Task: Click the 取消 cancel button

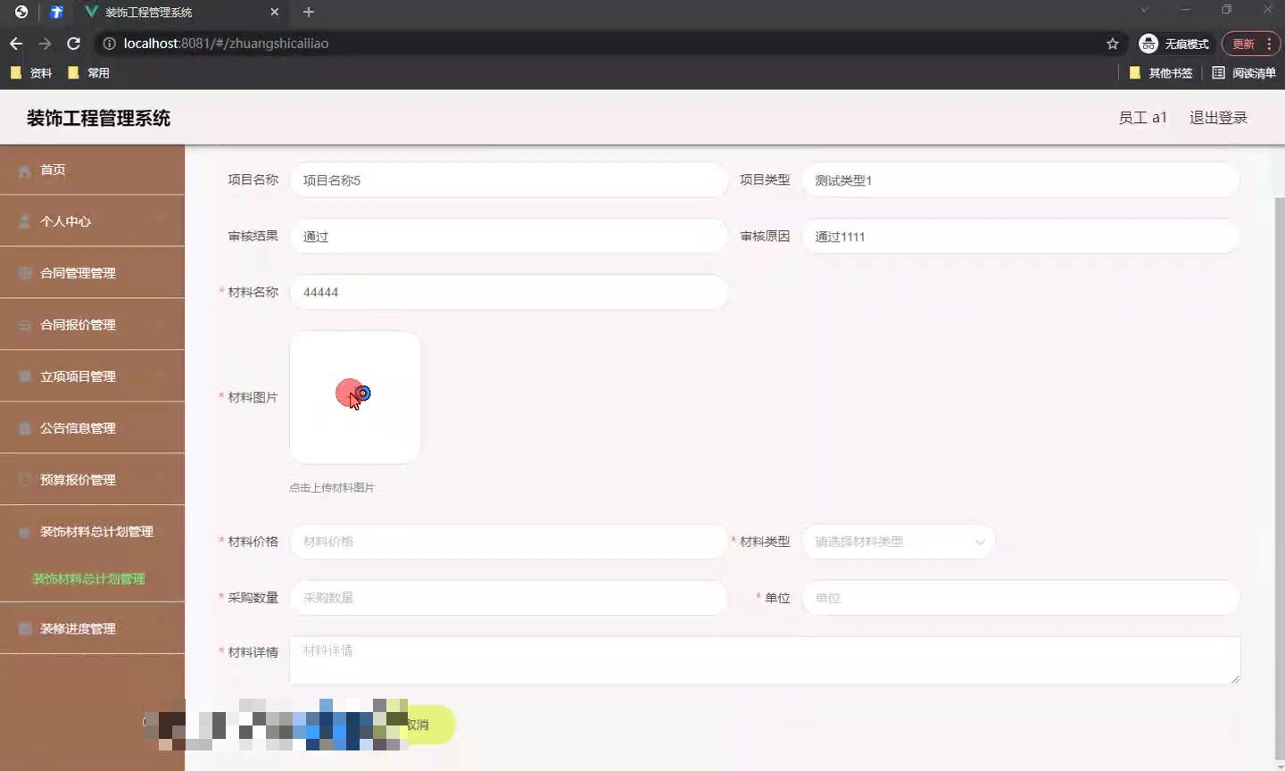Action: (x=419, y=725)
